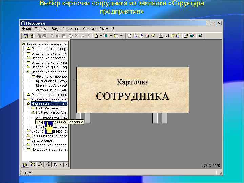244x183 pixels.
Task: Select the Управление безопасн… folder
Action: 49,145
